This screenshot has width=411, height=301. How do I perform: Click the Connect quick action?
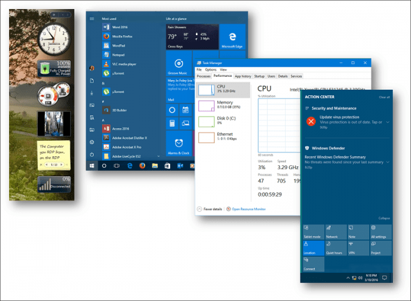313,264
